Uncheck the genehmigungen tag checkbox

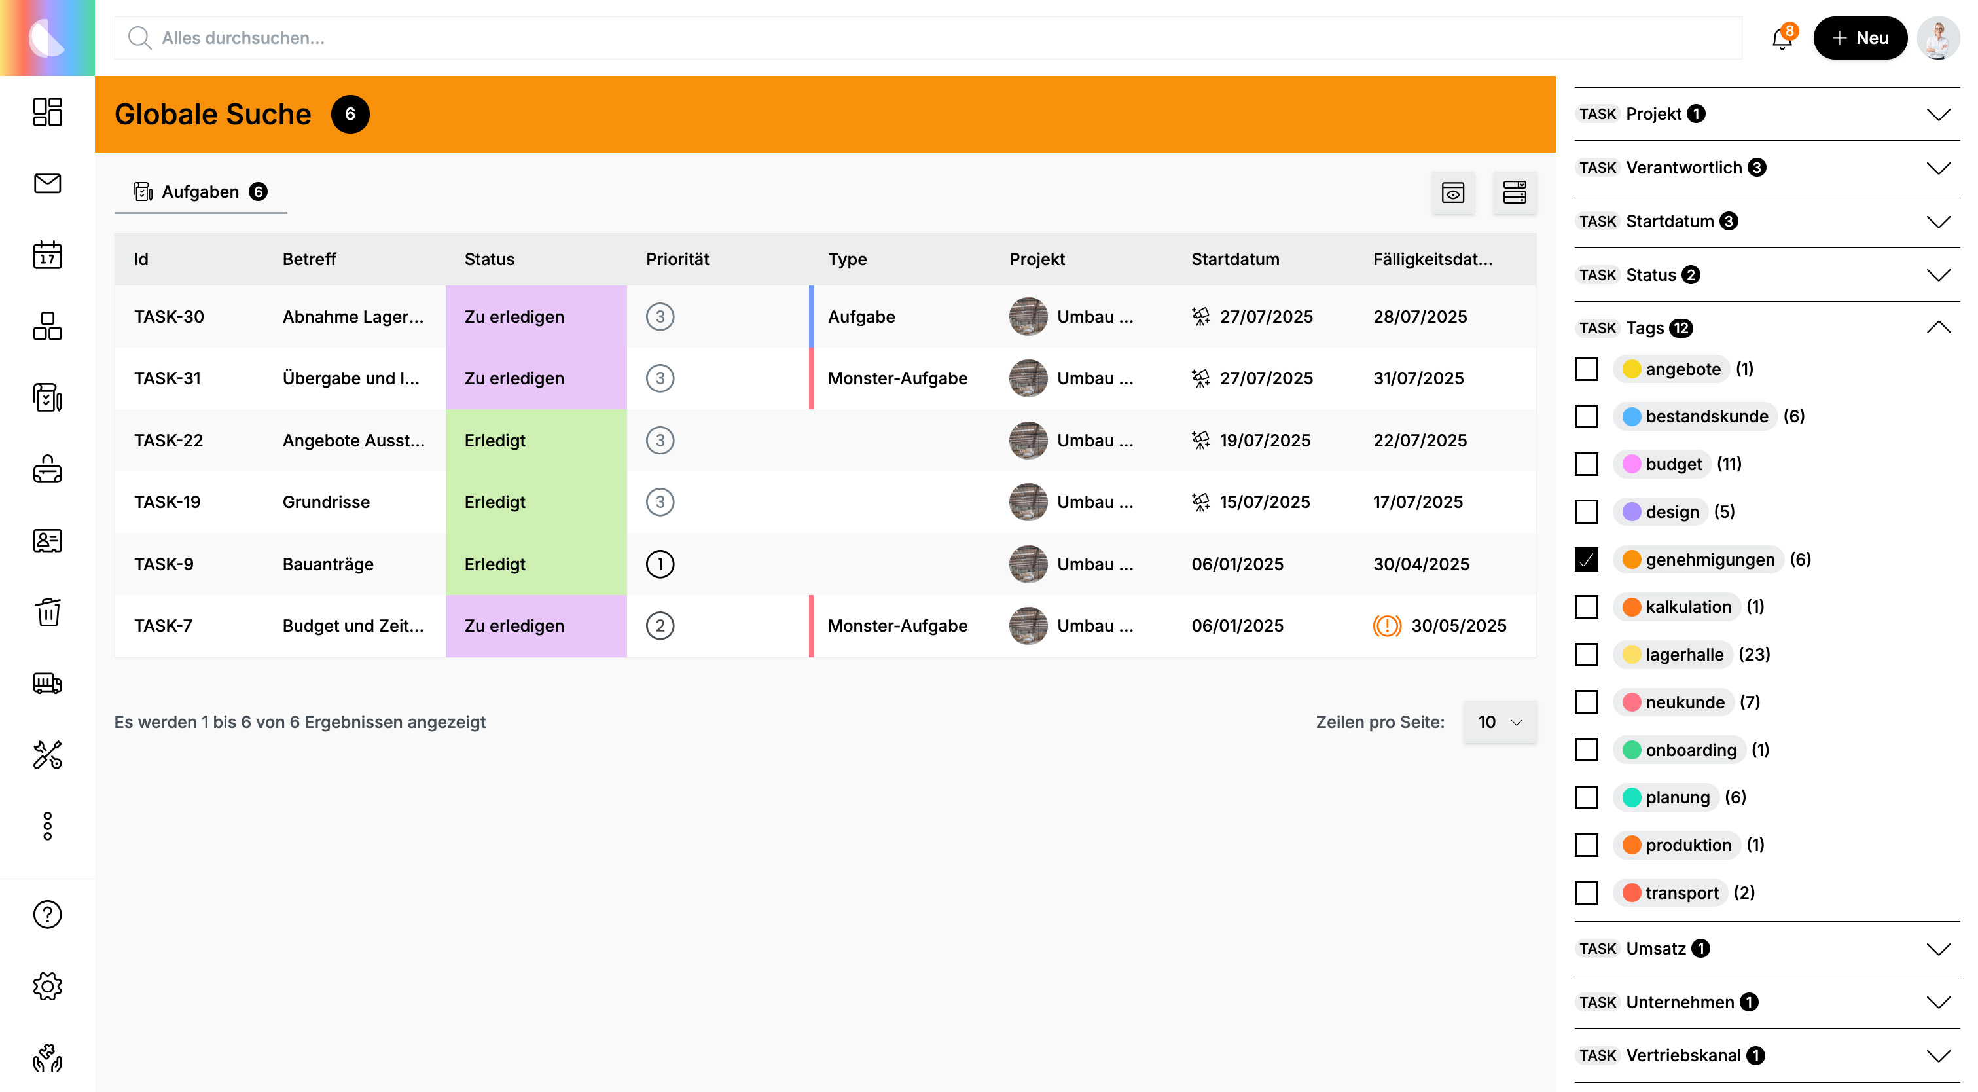point(1587,560)
